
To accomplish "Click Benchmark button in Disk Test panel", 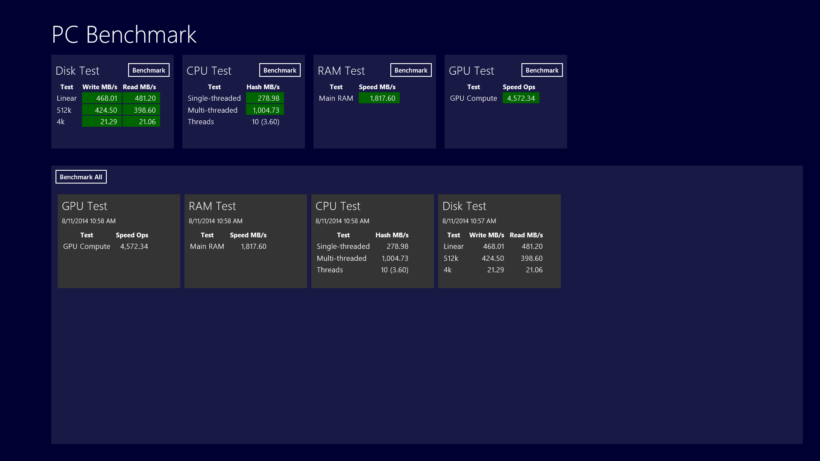I will pos(149,70).
